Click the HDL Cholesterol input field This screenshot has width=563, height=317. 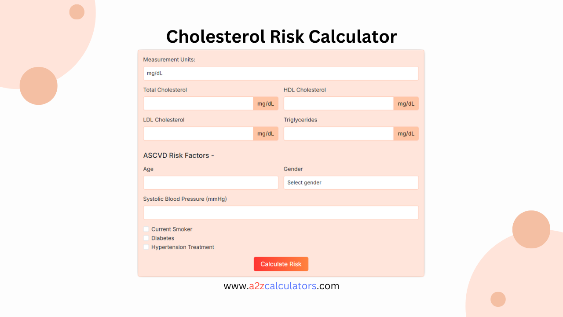click(338, 103)
